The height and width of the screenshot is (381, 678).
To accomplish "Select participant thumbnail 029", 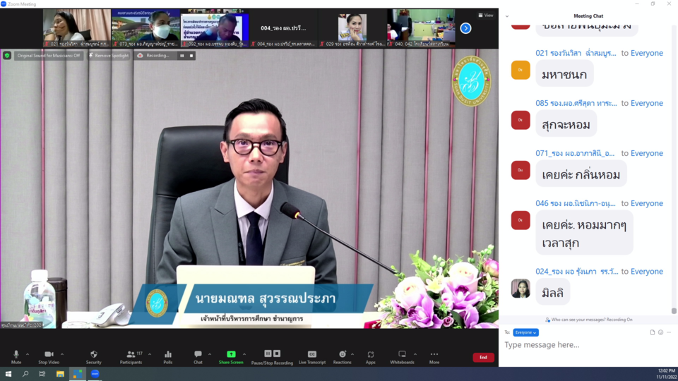I will coord(352,28).
